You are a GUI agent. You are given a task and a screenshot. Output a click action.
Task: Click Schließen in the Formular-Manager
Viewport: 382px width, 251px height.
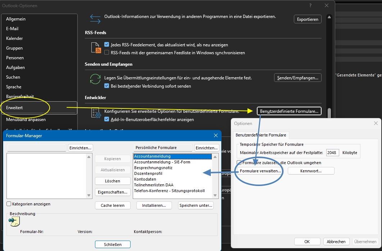pos(113,245)
